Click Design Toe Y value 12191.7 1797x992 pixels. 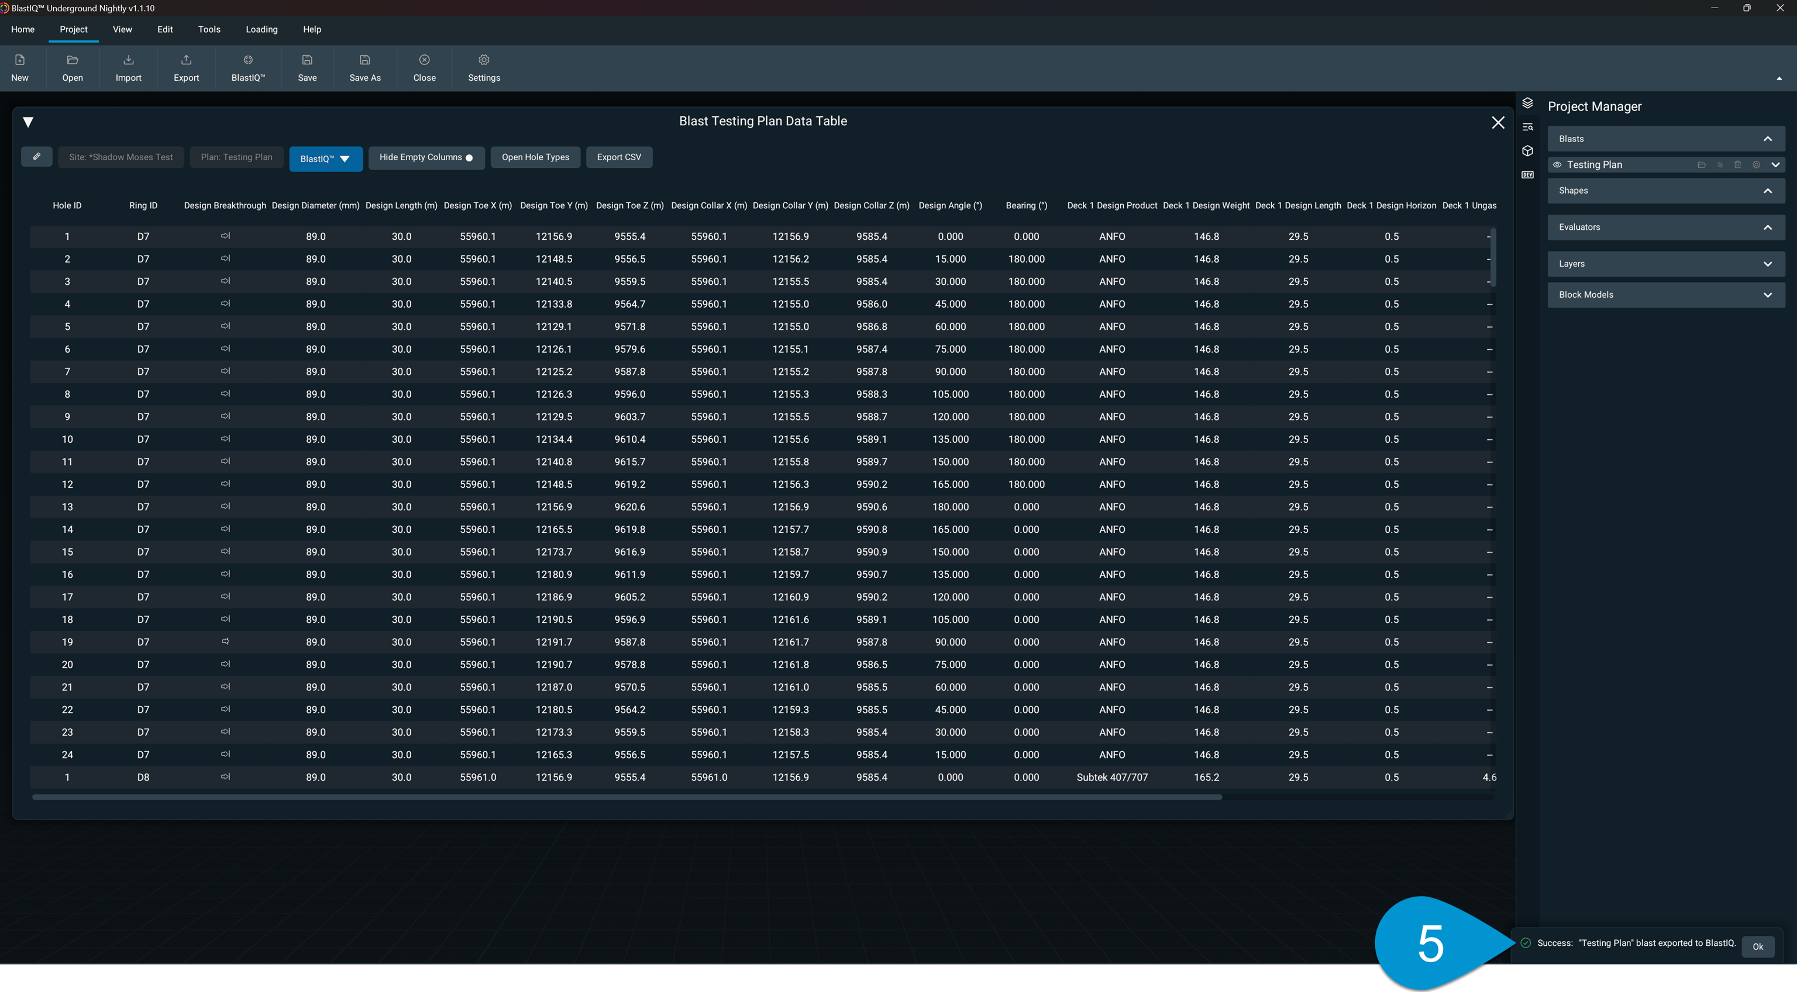tap(554, 642)
